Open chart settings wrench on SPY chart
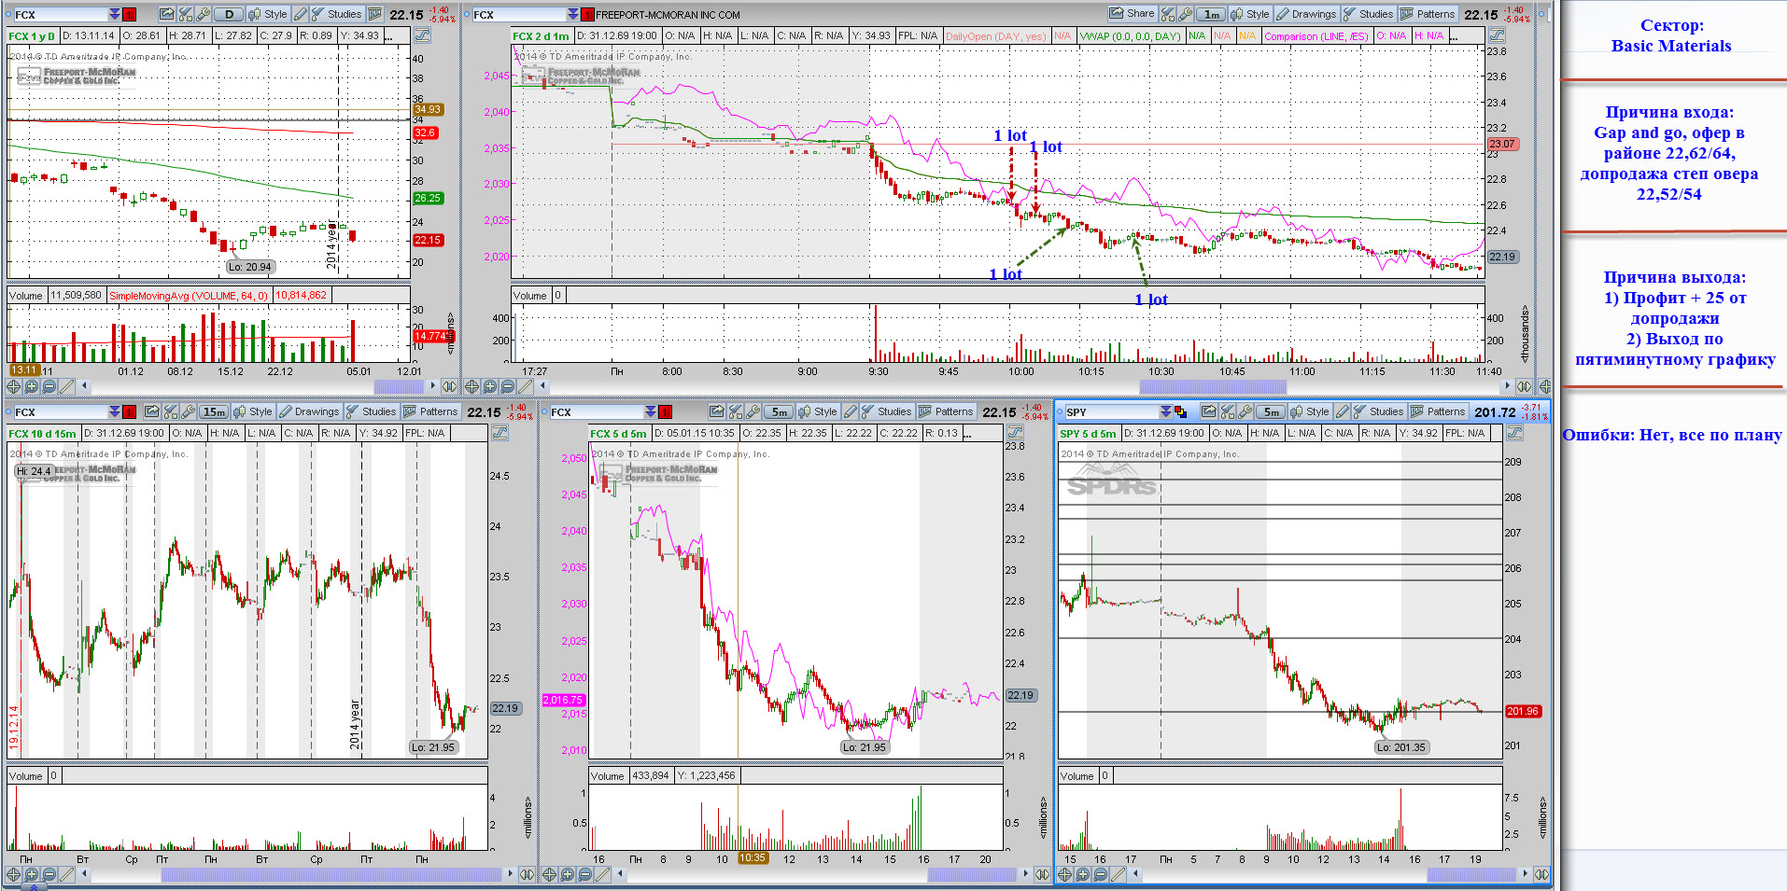The width and height of the screenshot is (1787, 891). click(1245, 411)
